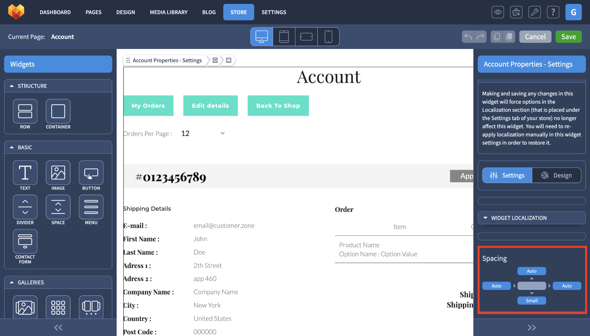Click the Current Page Account name
The width and height of the screenshot is (590, 336).
63,37
